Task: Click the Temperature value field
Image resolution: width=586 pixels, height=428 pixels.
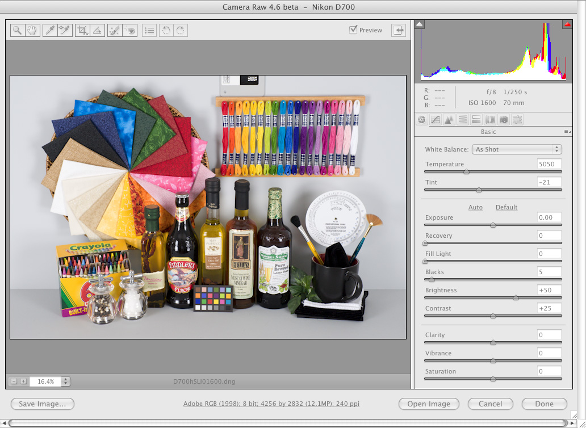Action: (549, 164)
